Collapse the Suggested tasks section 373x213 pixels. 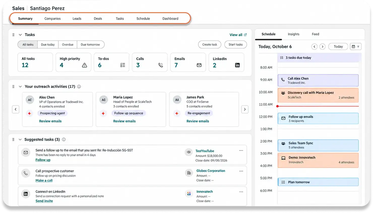[x=20, y=140]
